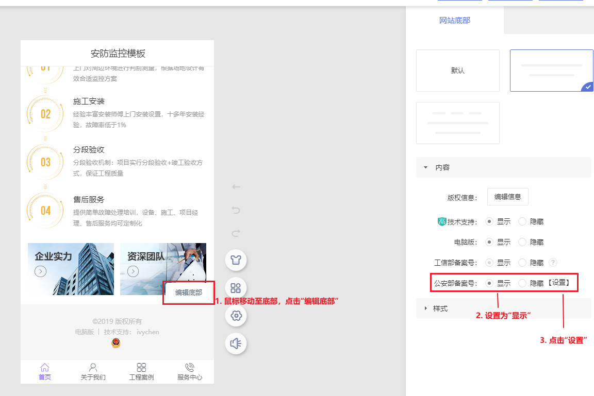Click the megaphone announcement icon

(236, 343)
